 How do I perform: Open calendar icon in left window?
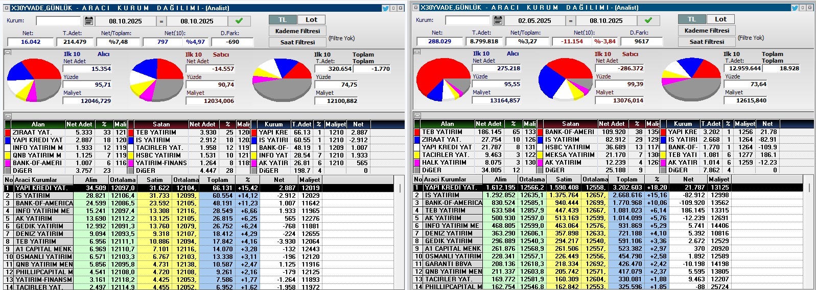89,21
